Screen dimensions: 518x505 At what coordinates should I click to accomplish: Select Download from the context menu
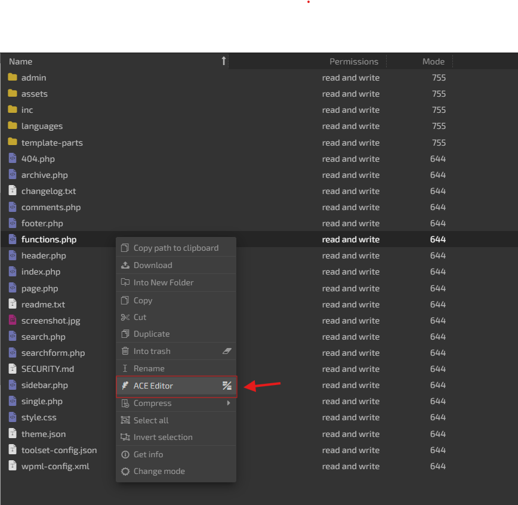tap(176, 265)
